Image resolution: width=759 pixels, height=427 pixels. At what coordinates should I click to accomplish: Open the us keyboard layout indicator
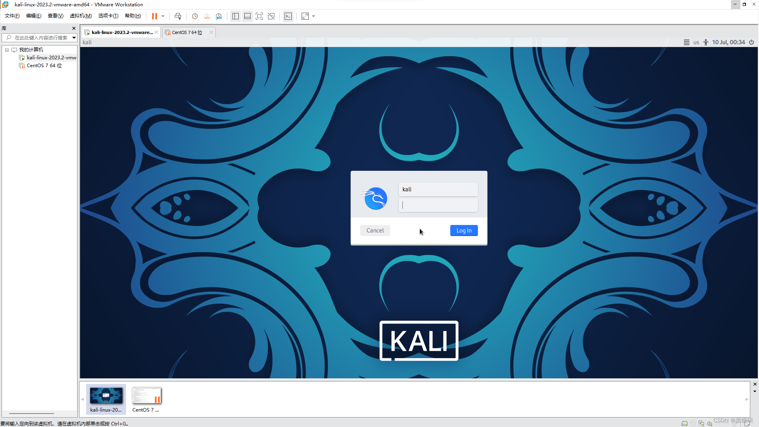696,42
